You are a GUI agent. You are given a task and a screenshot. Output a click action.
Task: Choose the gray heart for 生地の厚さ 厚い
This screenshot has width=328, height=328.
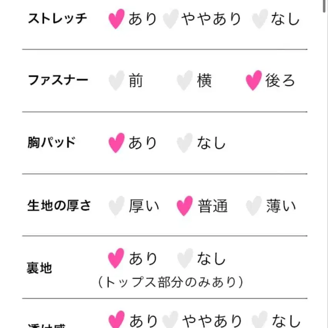116,206
